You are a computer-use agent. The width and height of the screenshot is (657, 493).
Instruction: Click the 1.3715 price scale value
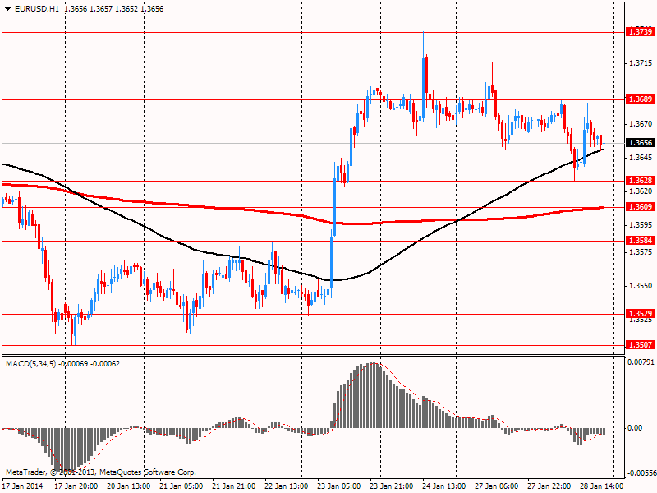tap(641, 63)
